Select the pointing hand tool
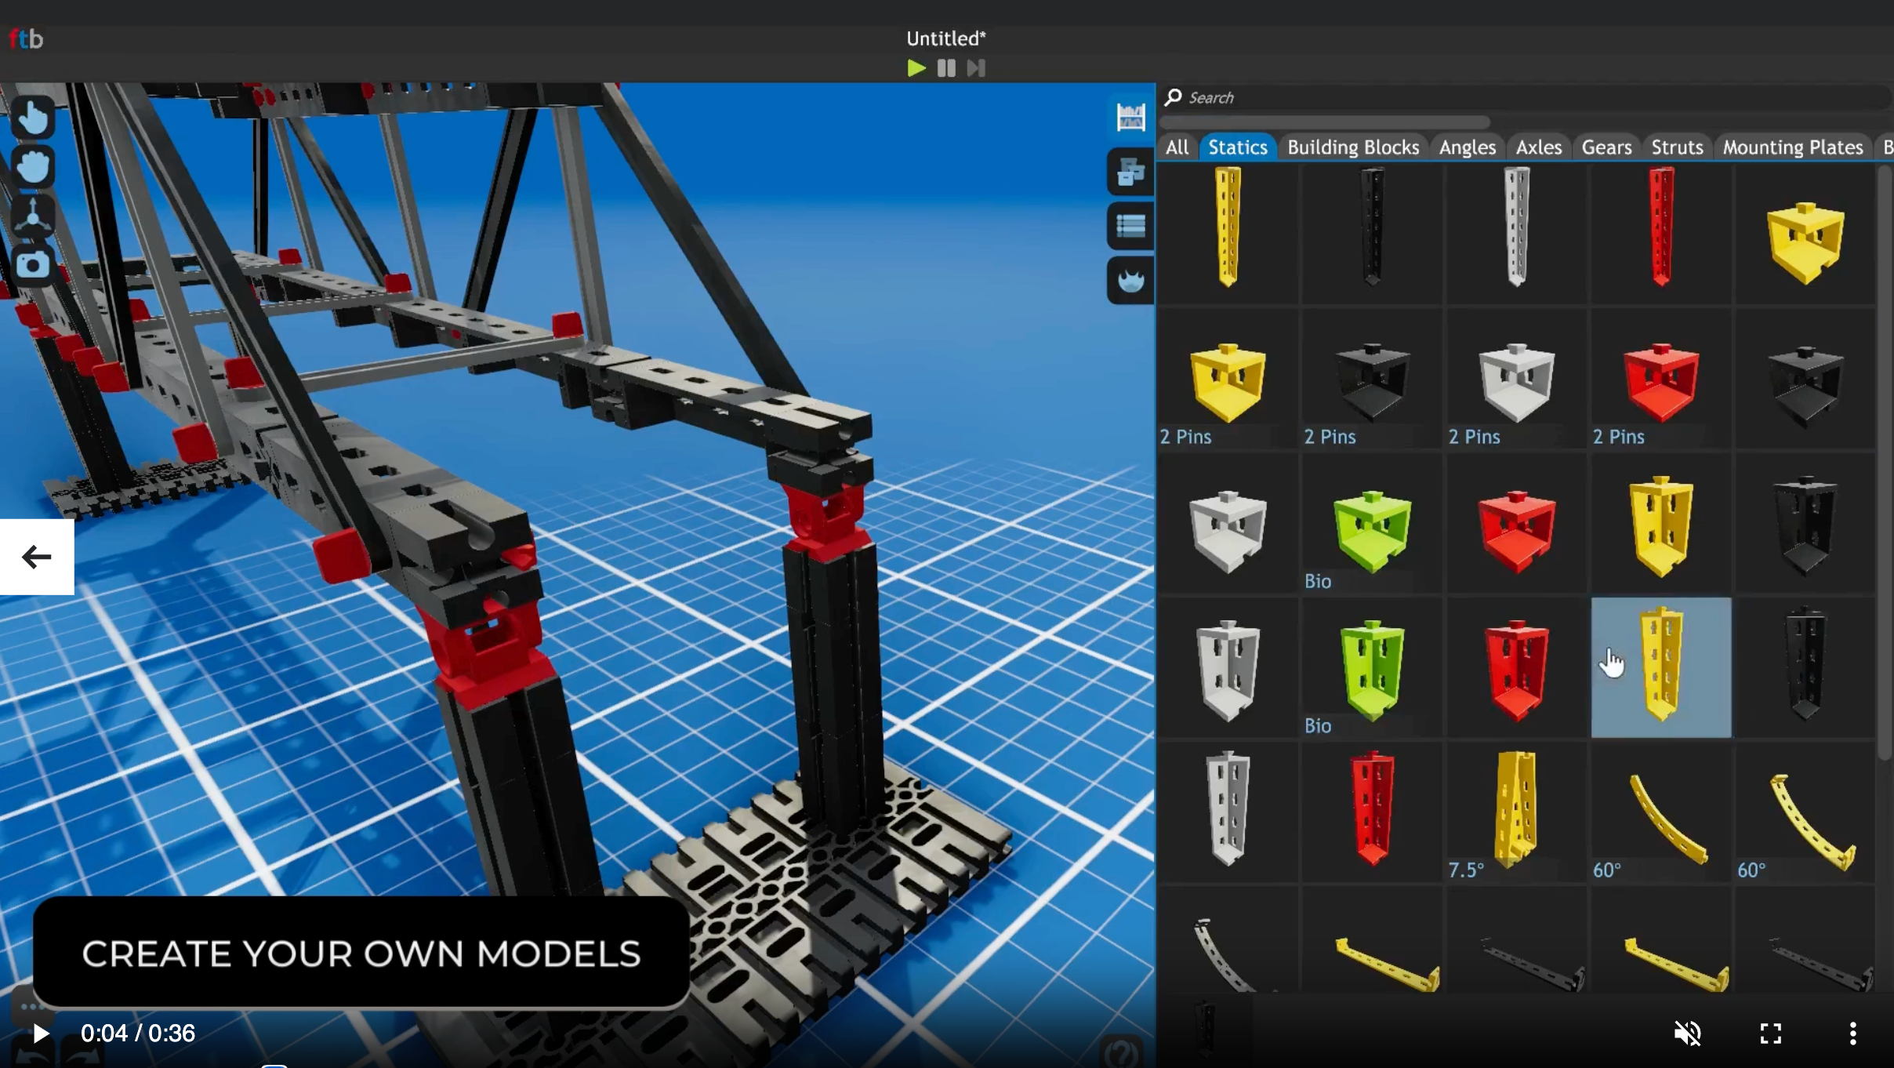The height and width of the screenshot is (1068, 1894). coord(32,118)
